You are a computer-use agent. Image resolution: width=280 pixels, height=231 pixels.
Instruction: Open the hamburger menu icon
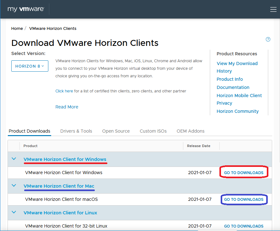point(273,9)
